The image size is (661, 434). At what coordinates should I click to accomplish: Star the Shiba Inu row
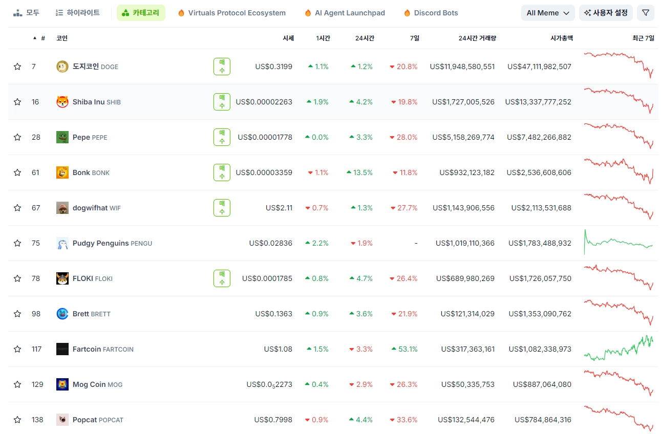[17, 102]
